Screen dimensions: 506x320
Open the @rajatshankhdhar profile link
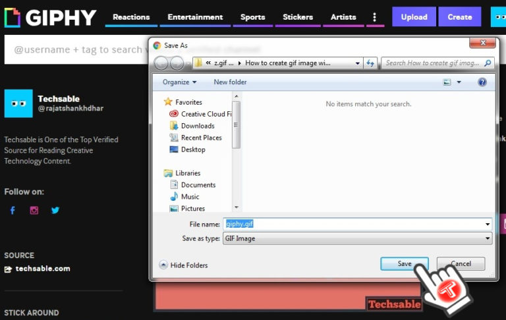(x=70, y=109)
